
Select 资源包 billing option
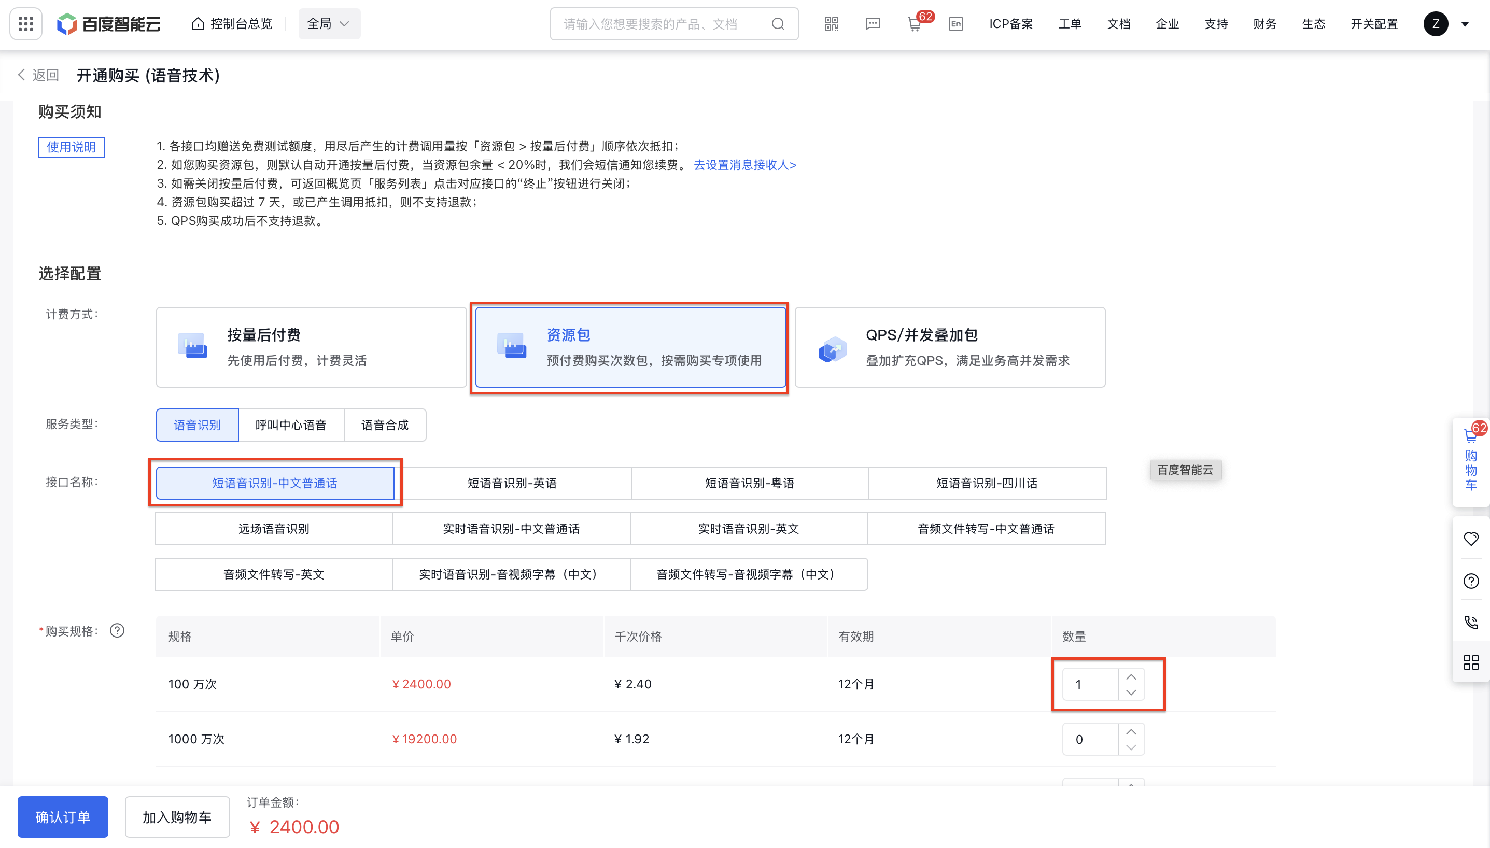[630, 347]
